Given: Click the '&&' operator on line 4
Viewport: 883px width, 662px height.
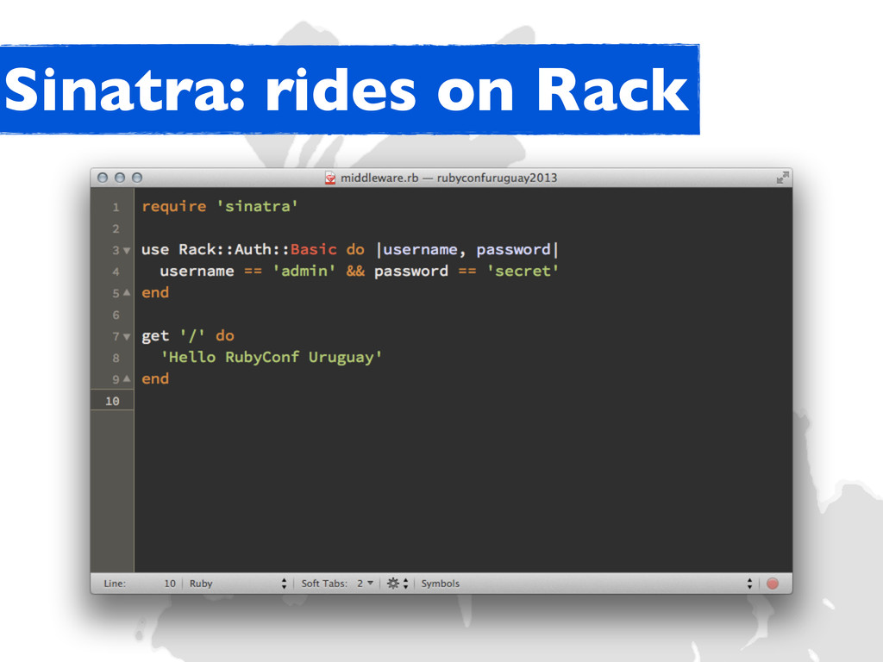Looking at the screenshot, I should [355, 272].
